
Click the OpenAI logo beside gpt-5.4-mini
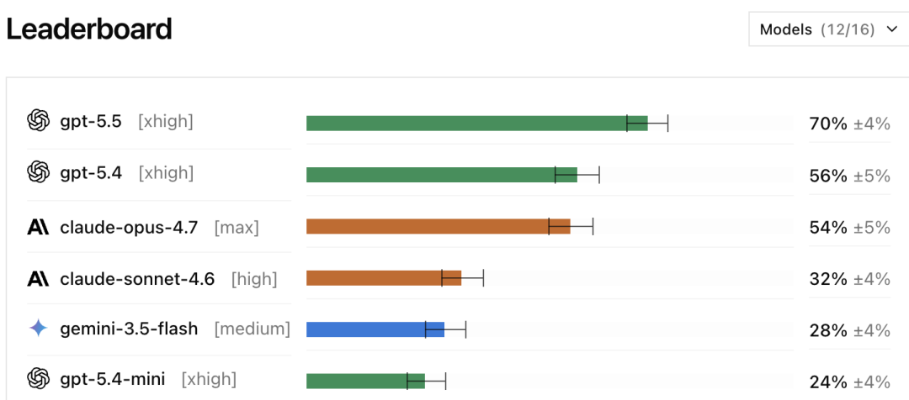pos(38,379)
